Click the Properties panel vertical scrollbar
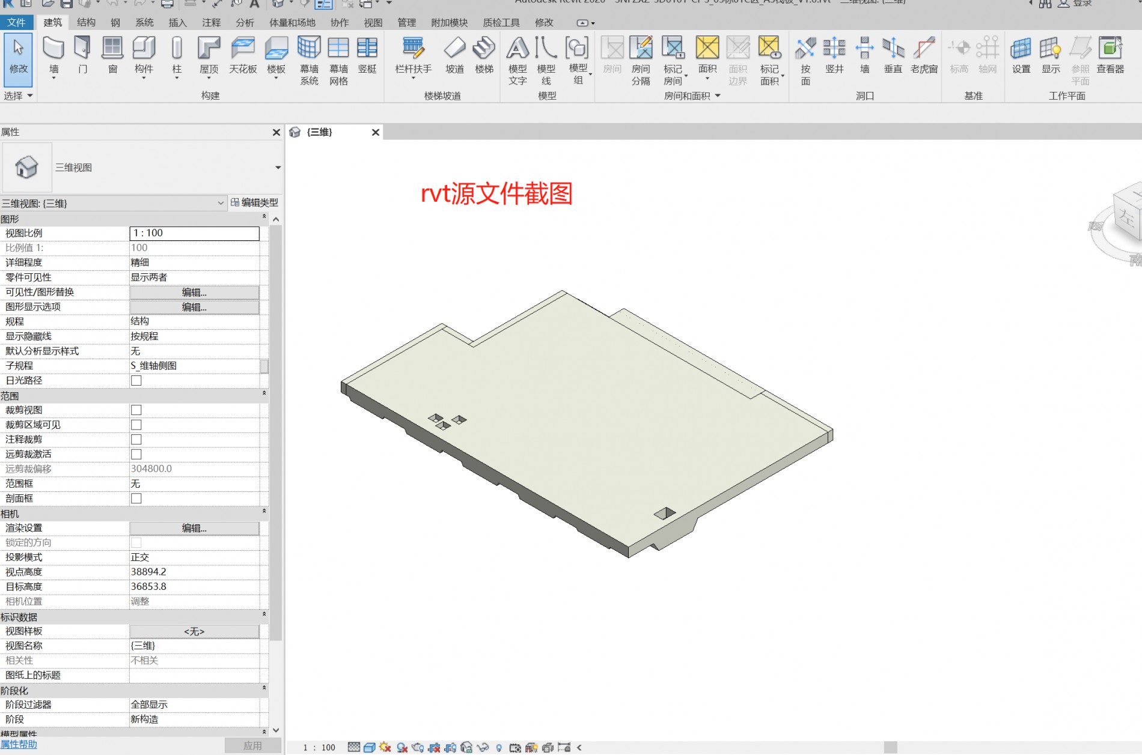Viewport: 1142px width, 755px height. (276, 432)
